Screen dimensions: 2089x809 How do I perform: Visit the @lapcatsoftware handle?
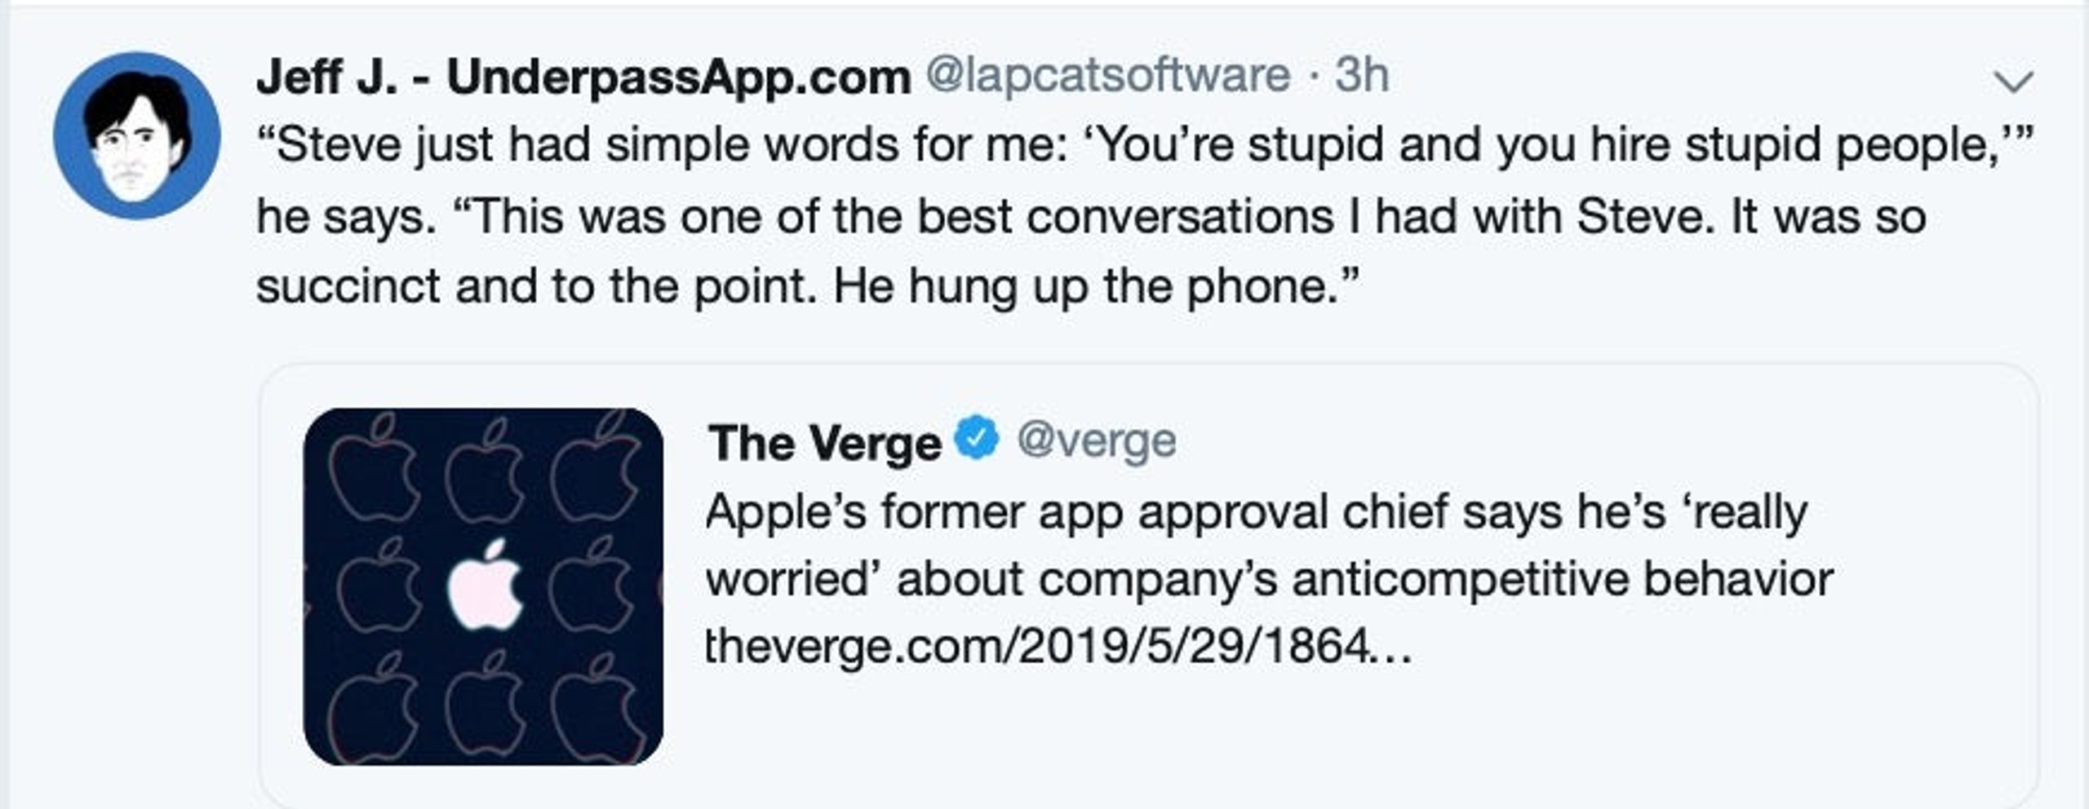1108,76
